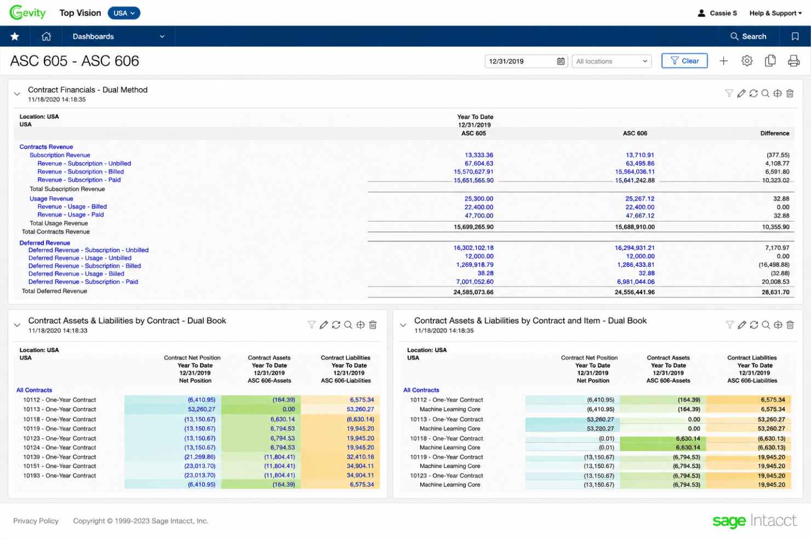Open dashboard settings gear
The height and width of the screenshot is (540, 811).
click(747, 61)
